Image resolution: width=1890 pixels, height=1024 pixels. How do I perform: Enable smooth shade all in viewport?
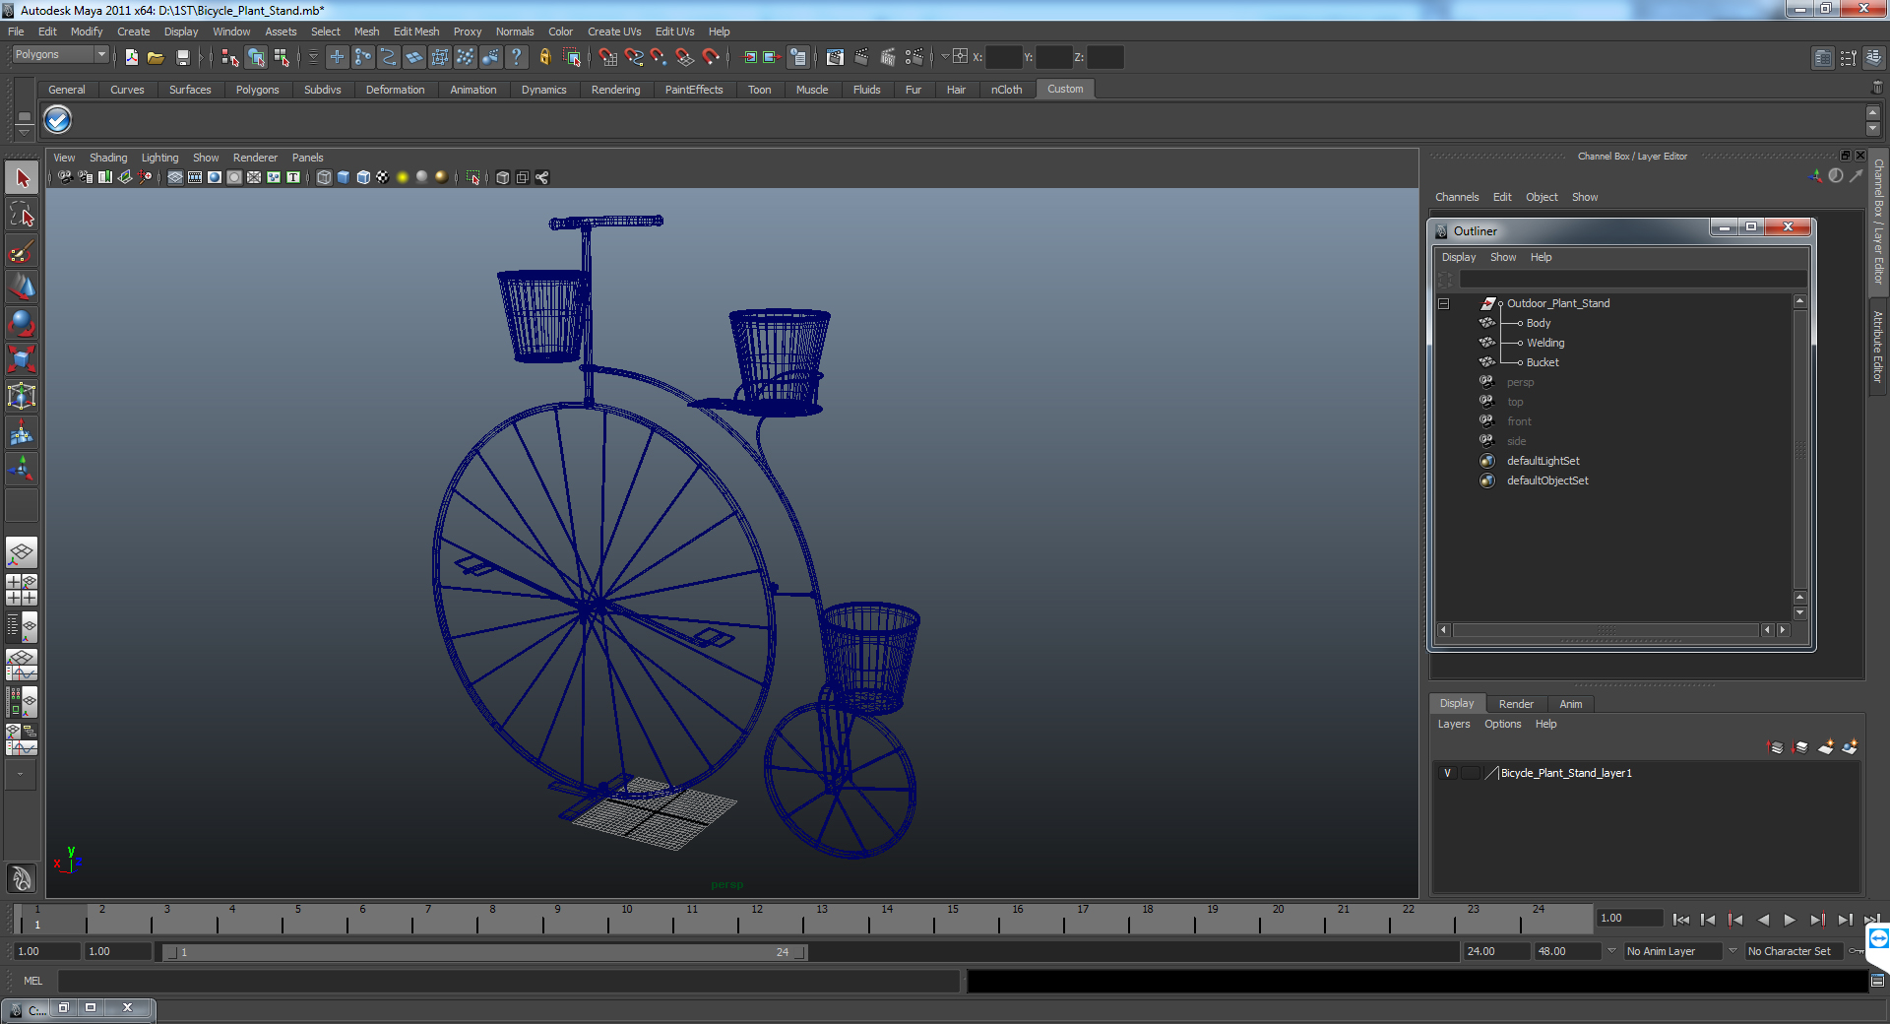coord(344,177)
